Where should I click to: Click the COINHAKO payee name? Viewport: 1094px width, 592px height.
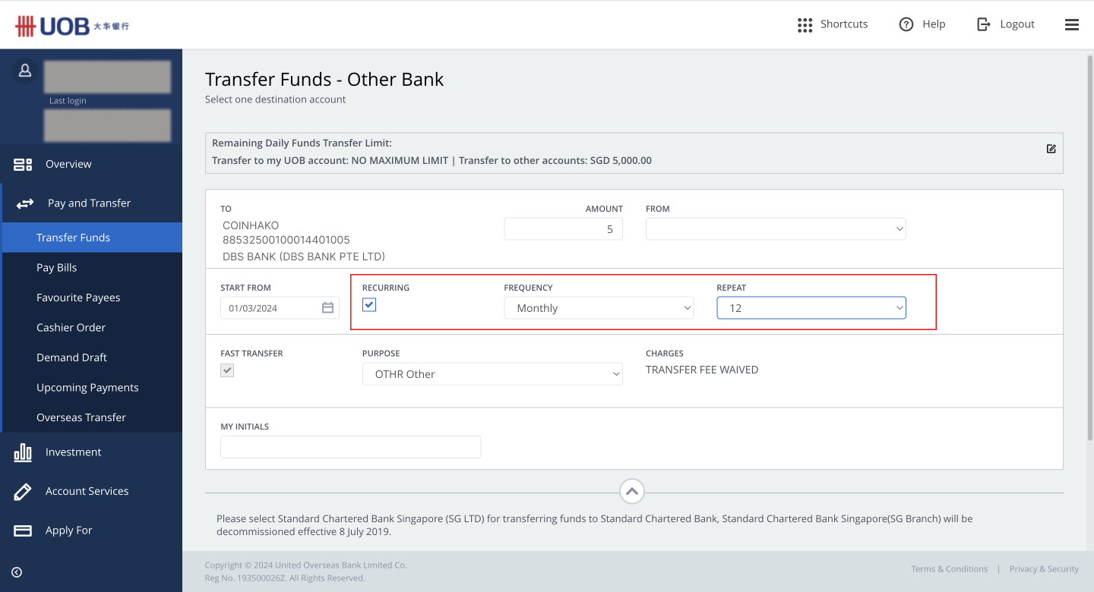tap(251, 225)
